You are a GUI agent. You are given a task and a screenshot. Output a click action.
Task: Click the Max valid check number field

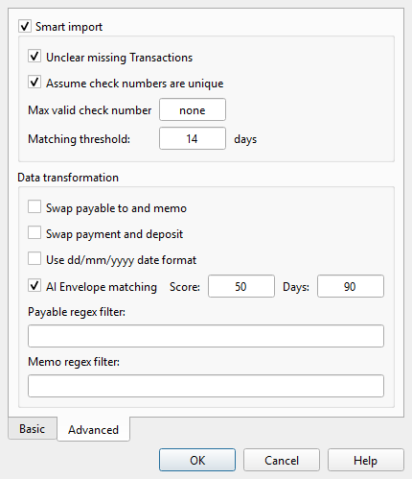point(193,109)
